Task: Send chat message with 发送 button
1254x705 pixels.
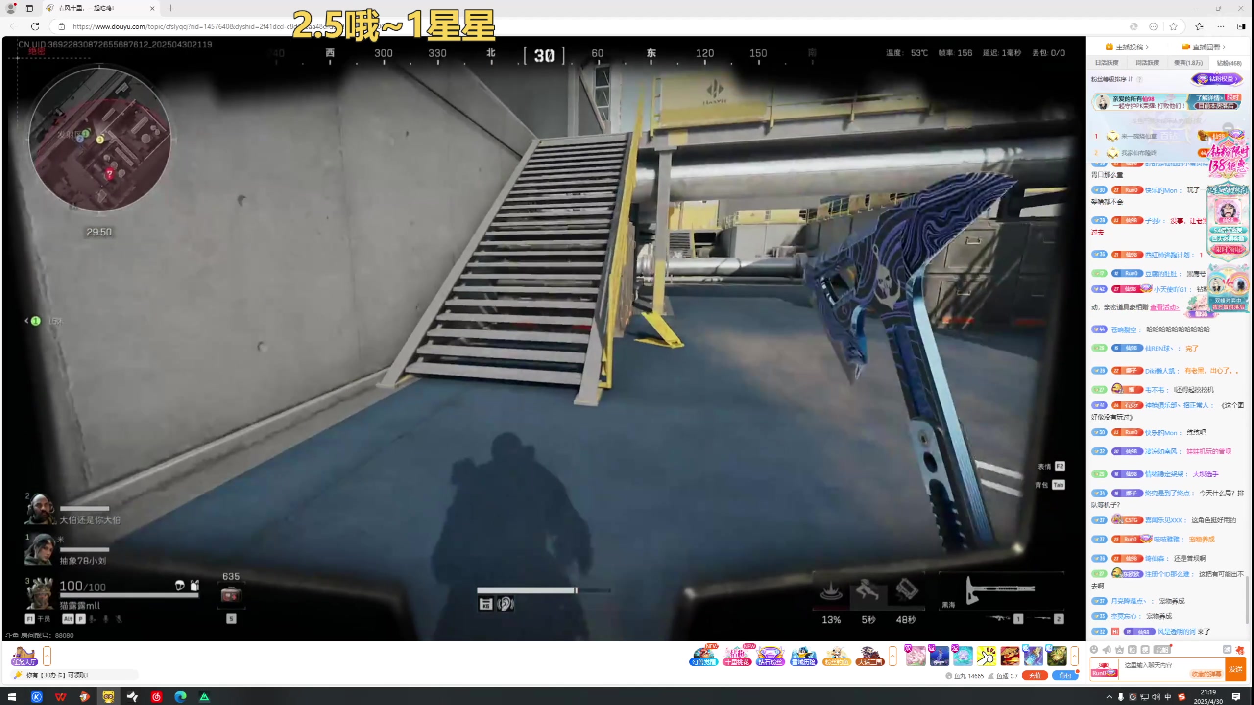Action: [1235, 669]
